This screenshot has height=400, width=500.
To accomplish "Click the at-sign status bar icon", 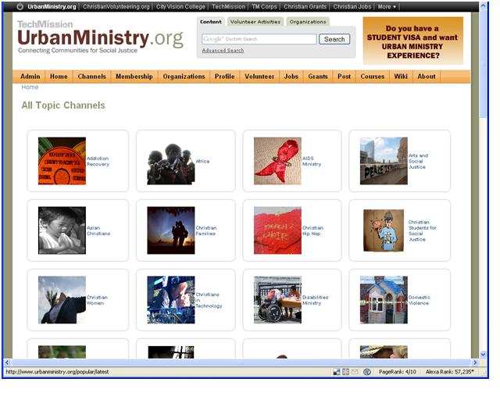I will tap(367, 372).
